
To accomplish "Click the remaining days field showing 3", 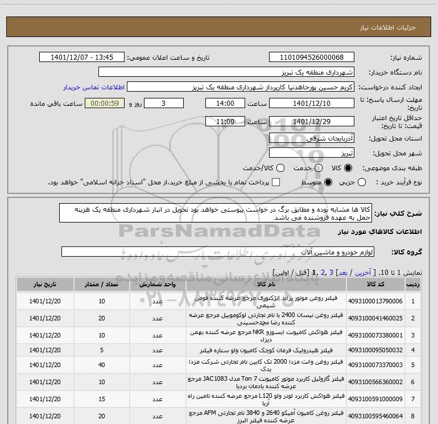I will [164, 103].
